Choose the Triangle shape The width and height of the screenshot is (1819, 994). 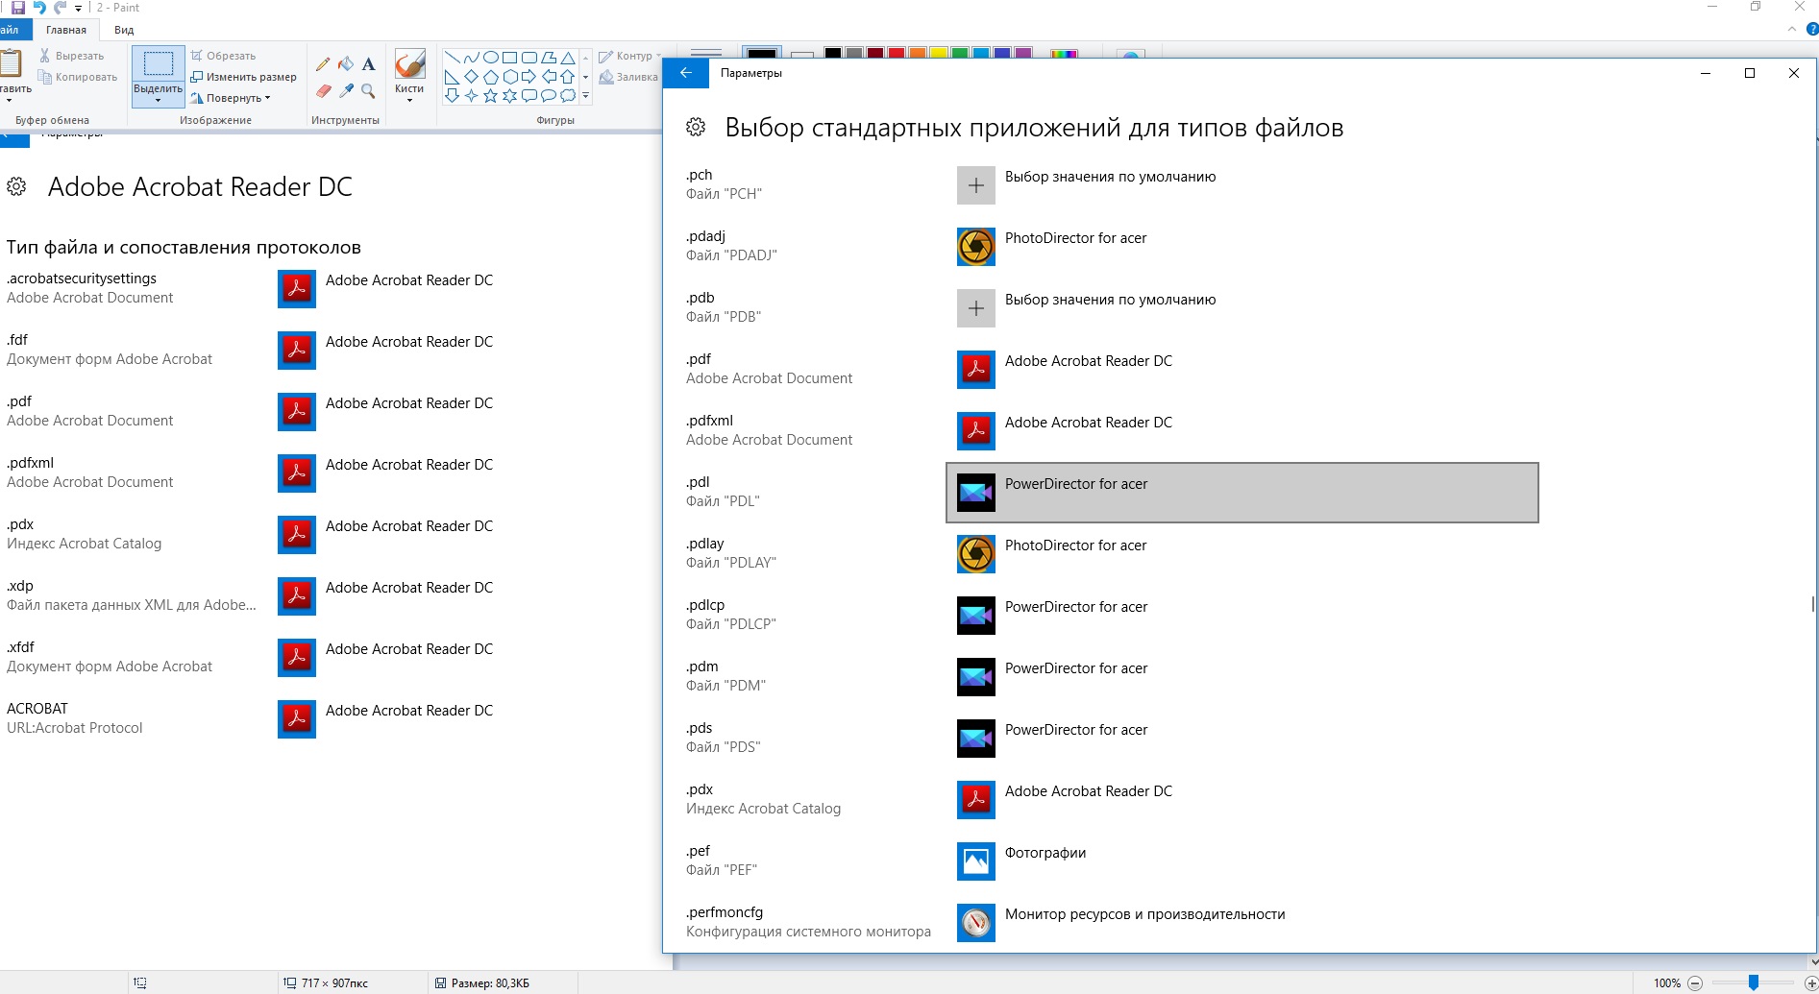point(568,58)
